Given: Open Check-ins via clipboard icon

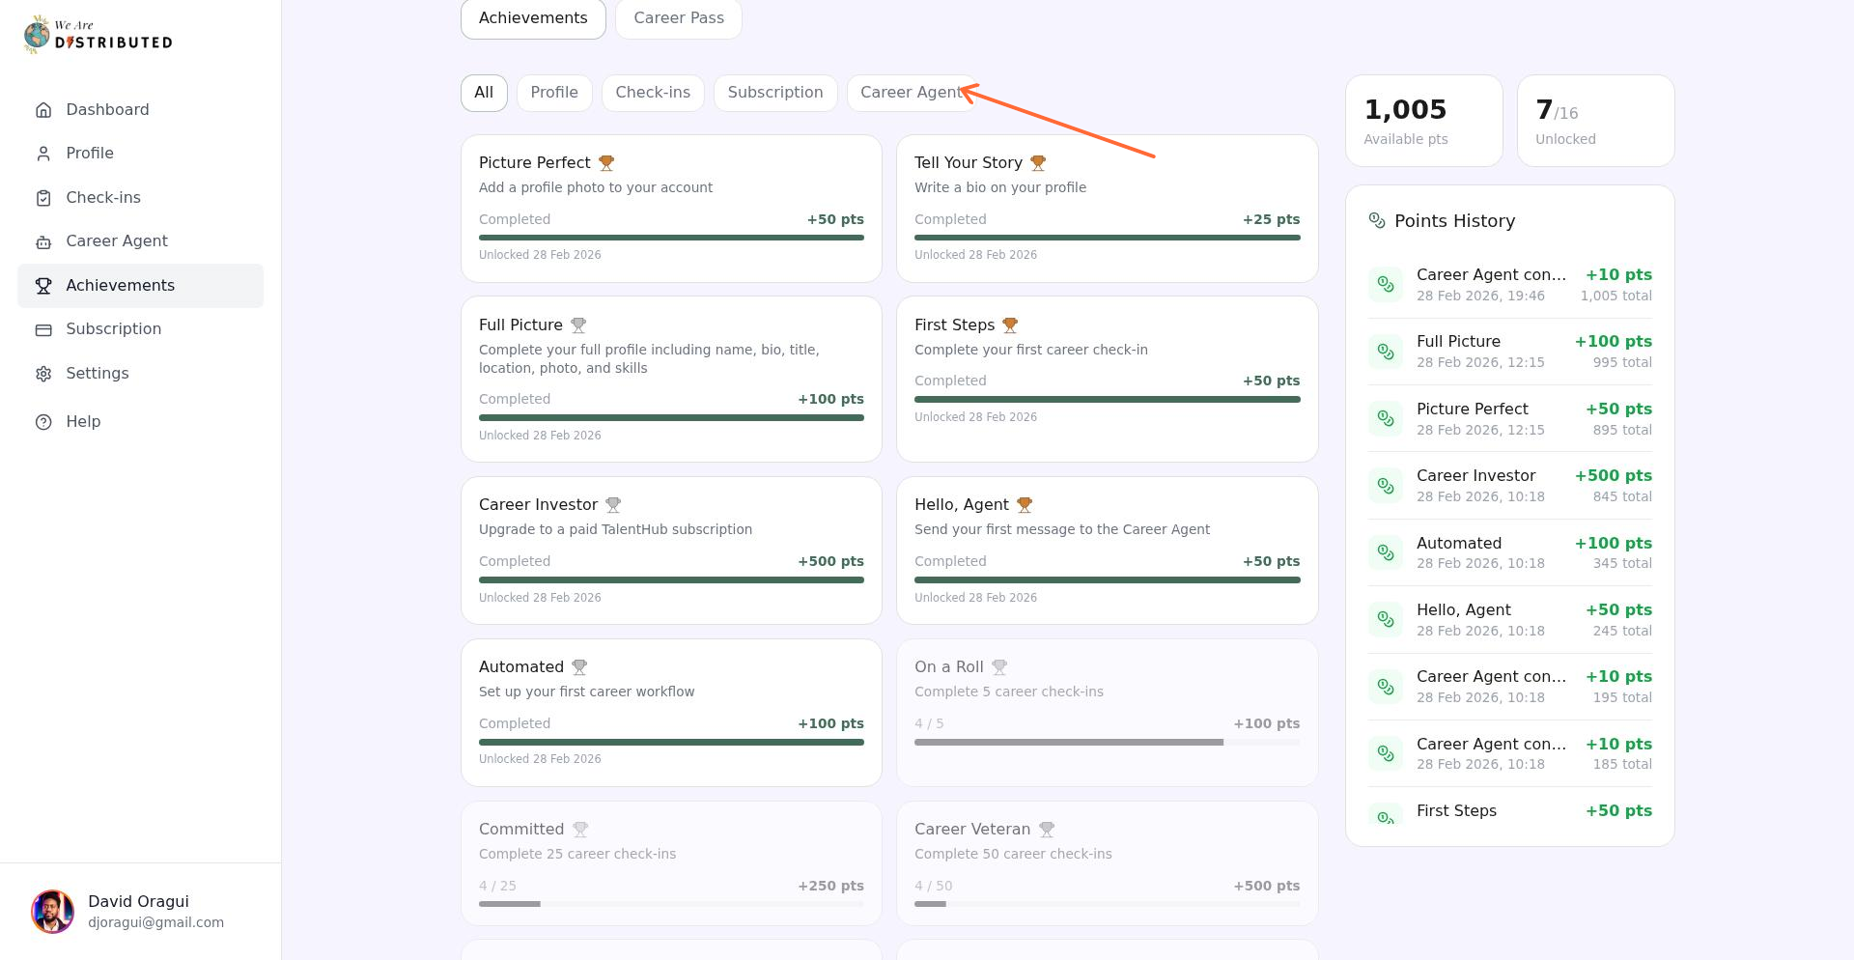Looking at the screenshot, I should [x=43, y=197].
